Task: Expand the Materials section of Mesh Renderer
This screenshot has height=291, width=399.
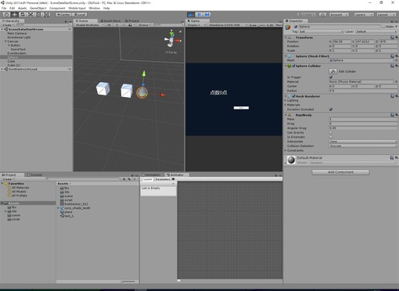Action: [286, 105]
